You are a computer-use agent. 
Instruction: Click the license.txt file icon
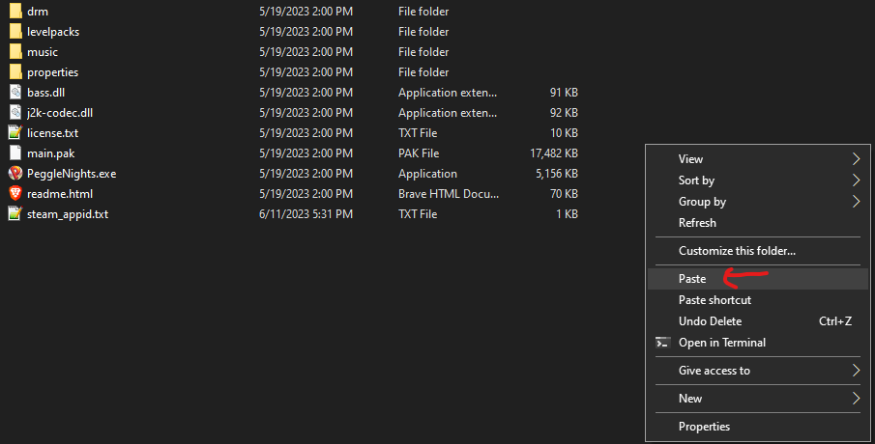click(15, 133)
